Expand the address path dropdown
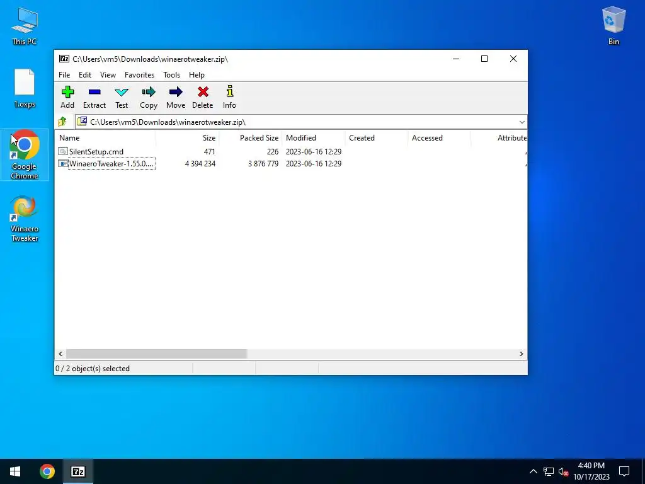 pos(522,122)
